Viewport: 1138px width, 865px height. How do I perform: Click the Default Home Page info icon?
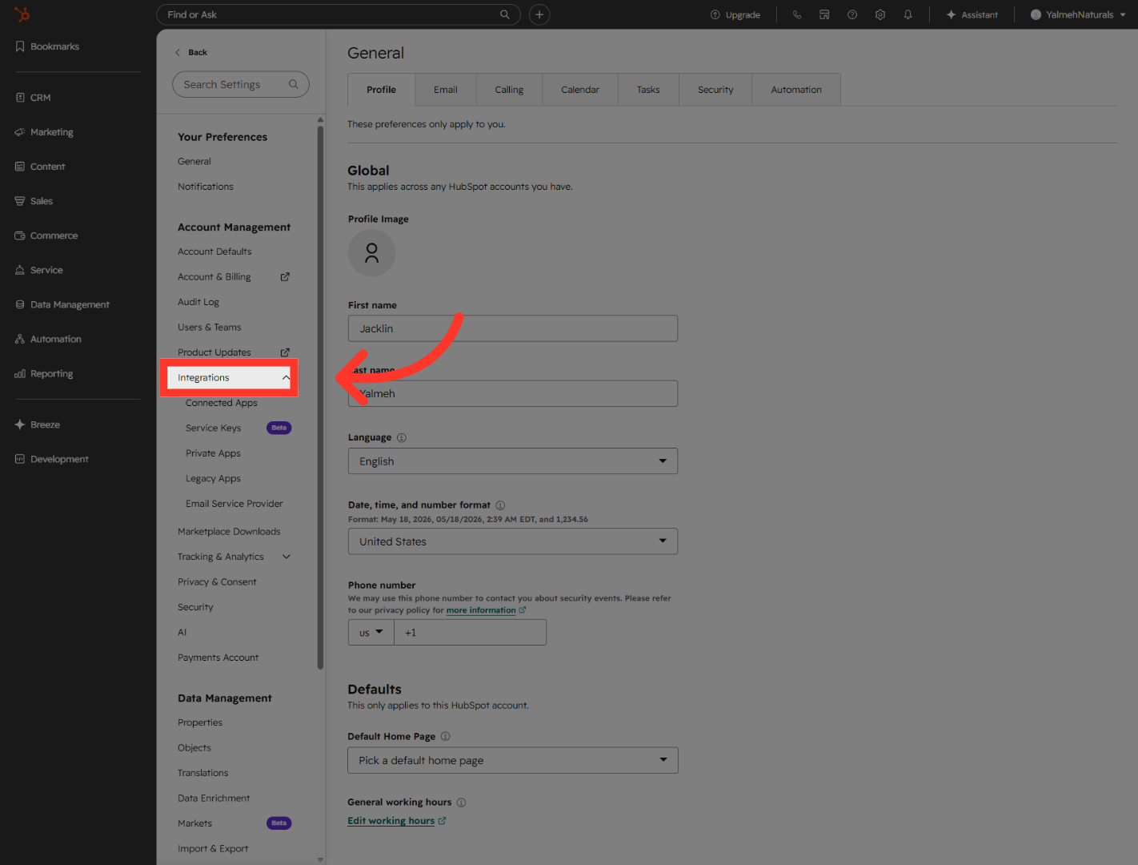(x=446, y=736)
